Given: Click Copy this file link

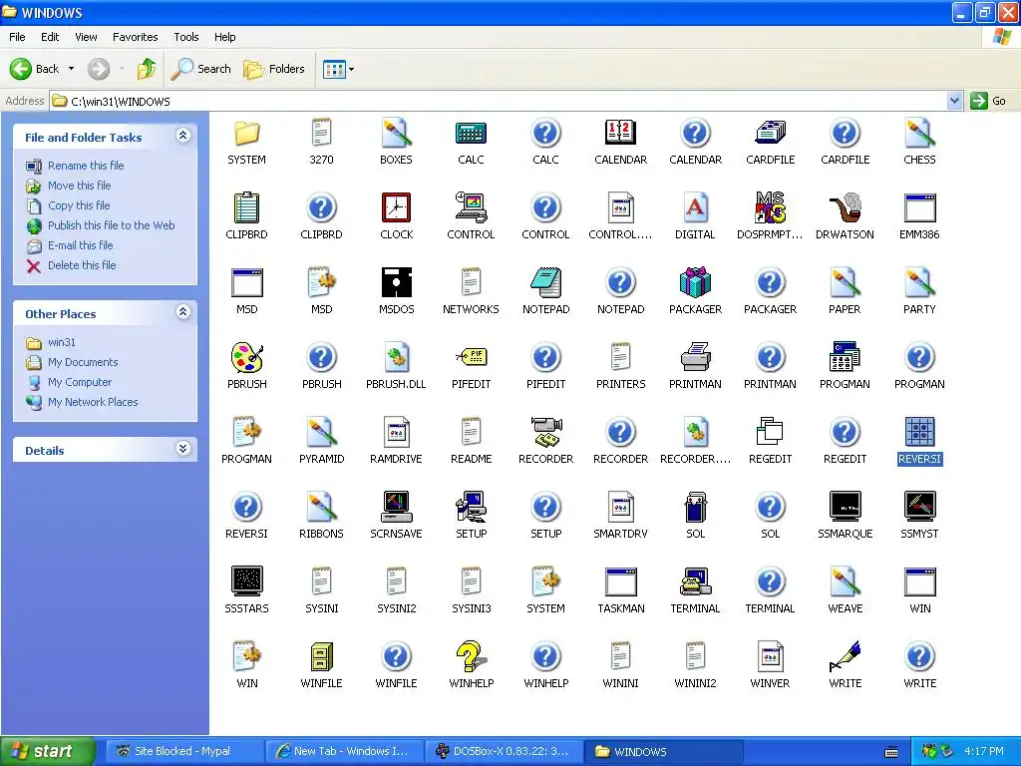Looking at the screenshot, I should click(79, 205).
